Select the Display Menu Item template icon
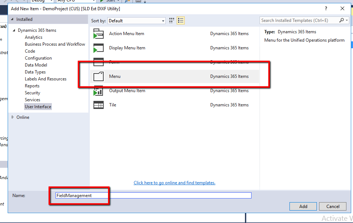Screen dimensions: 353x223 point(99,48)
